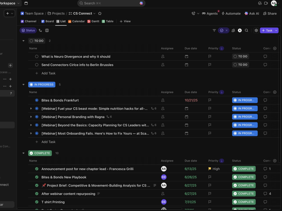
Task: Collapse the COMPLETE group
Action: point(23,153)
